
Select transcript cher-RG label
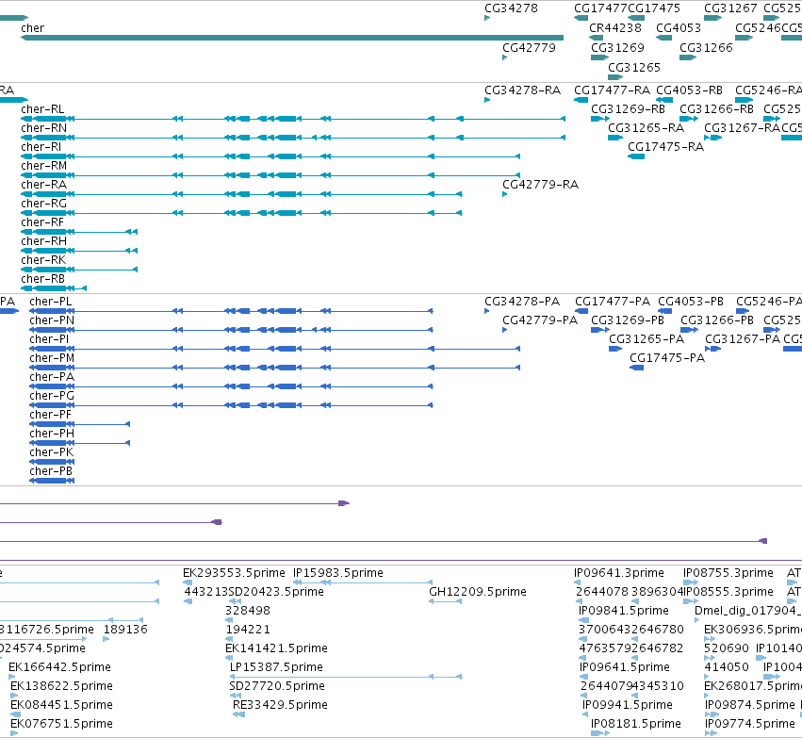coord(43,204)
